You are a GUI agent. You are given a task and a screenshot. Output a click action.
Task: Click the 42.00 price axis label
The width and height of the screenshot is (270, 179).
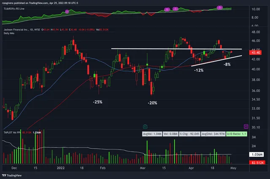point(256,59)
